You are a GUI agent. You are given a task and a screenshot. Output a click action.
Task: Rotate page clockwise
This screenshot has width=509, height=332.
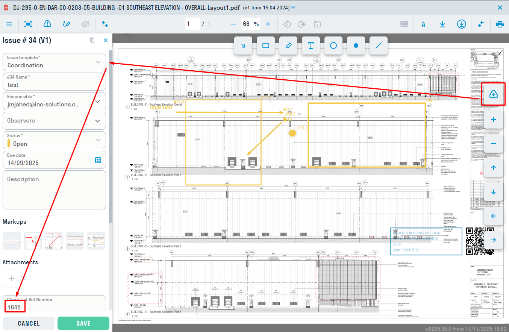coord(302,24)
